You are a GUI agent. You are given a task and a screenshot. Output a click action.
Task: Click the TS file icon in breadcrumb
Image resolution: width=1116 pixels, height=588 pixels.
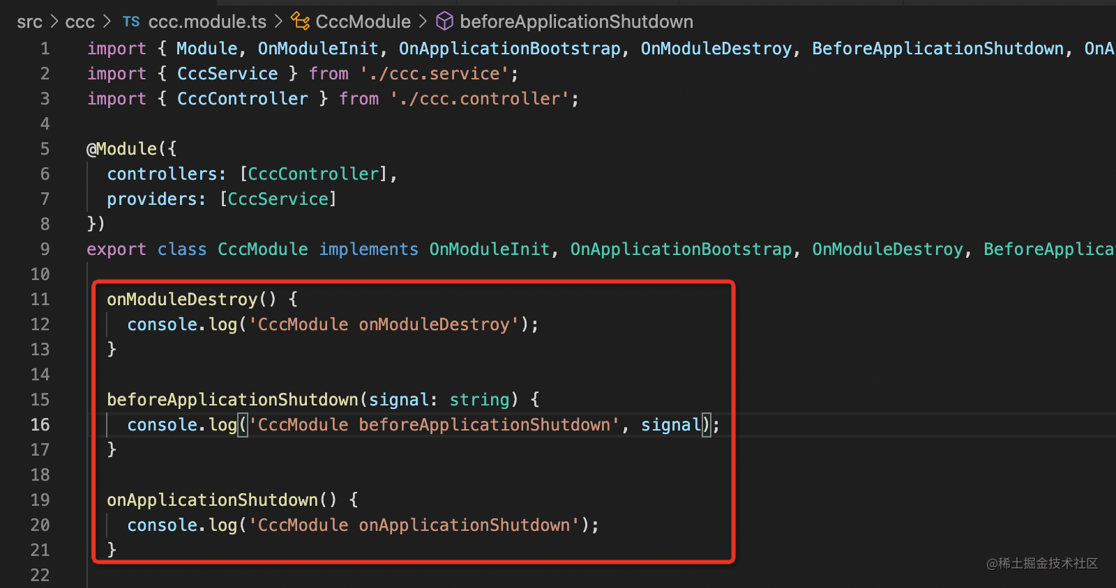click(x=131, y=22)
